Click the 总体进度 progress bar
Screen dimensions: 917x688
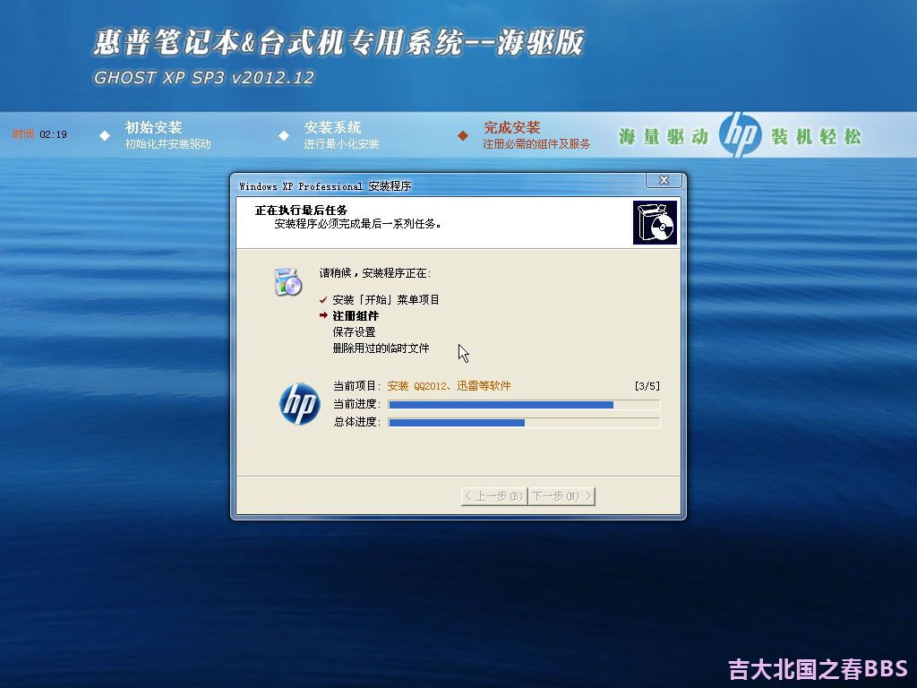(524, 423)
